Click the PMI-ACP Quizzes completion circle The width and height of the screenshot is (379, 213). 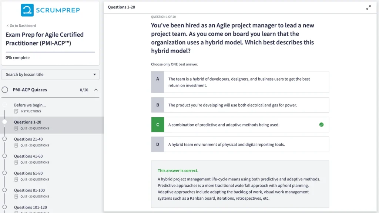pos(5,90)
